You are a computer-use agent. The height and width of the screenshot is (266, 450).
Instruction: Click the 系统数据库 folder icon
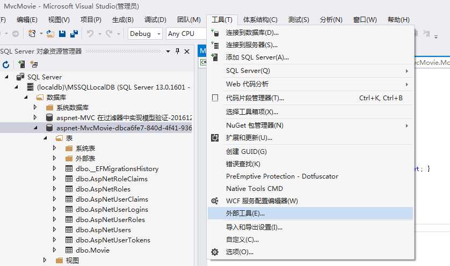(49, 107)
